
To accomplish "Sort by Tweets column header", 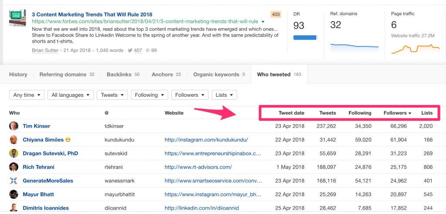I will coord(328,113).
